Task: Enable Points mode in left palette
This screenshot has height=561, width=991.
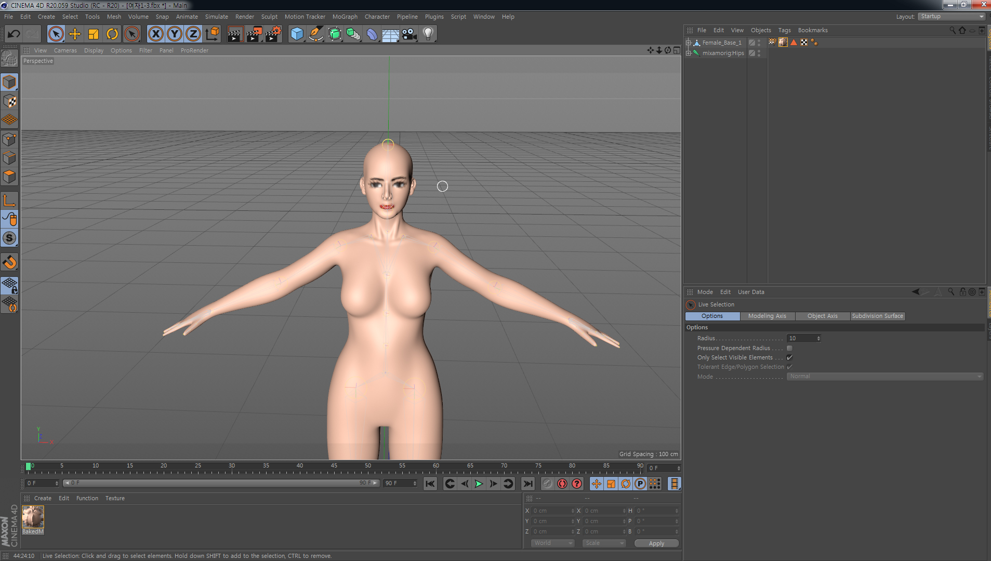Action: [x=9, y=139]
